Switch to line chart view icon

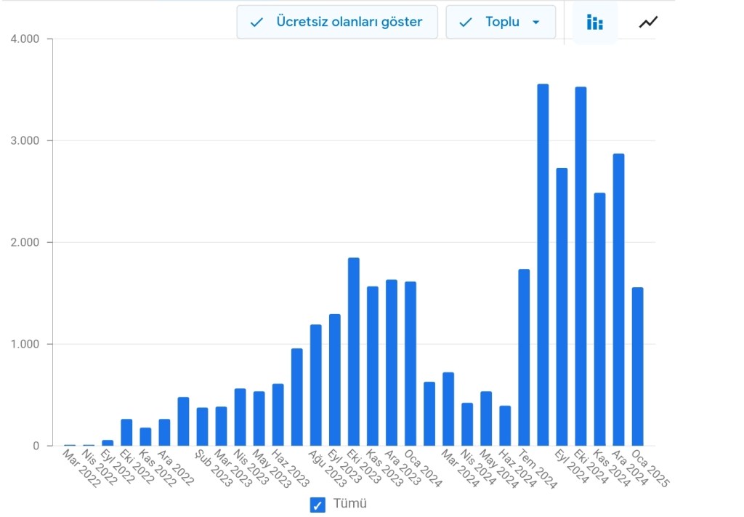click(648, 23)
